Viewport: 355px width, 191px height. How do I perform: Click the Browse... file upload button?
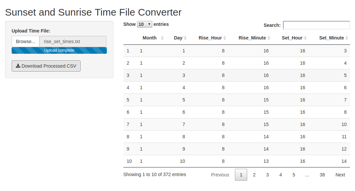pyautogui.click(x=26, y=41)
